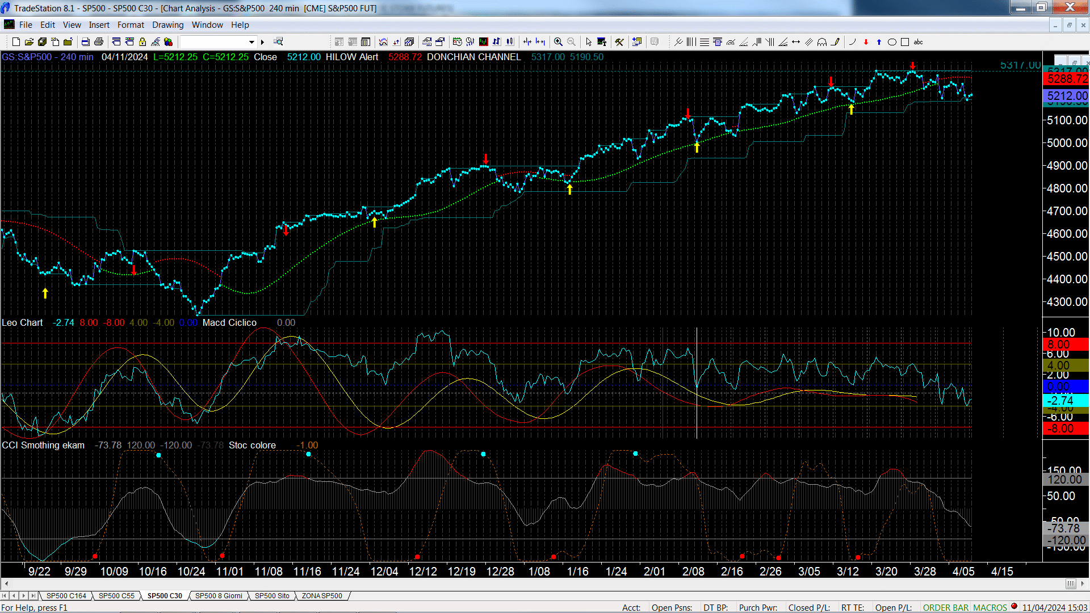Select the red down arrow drawing tool

(866, 42)
